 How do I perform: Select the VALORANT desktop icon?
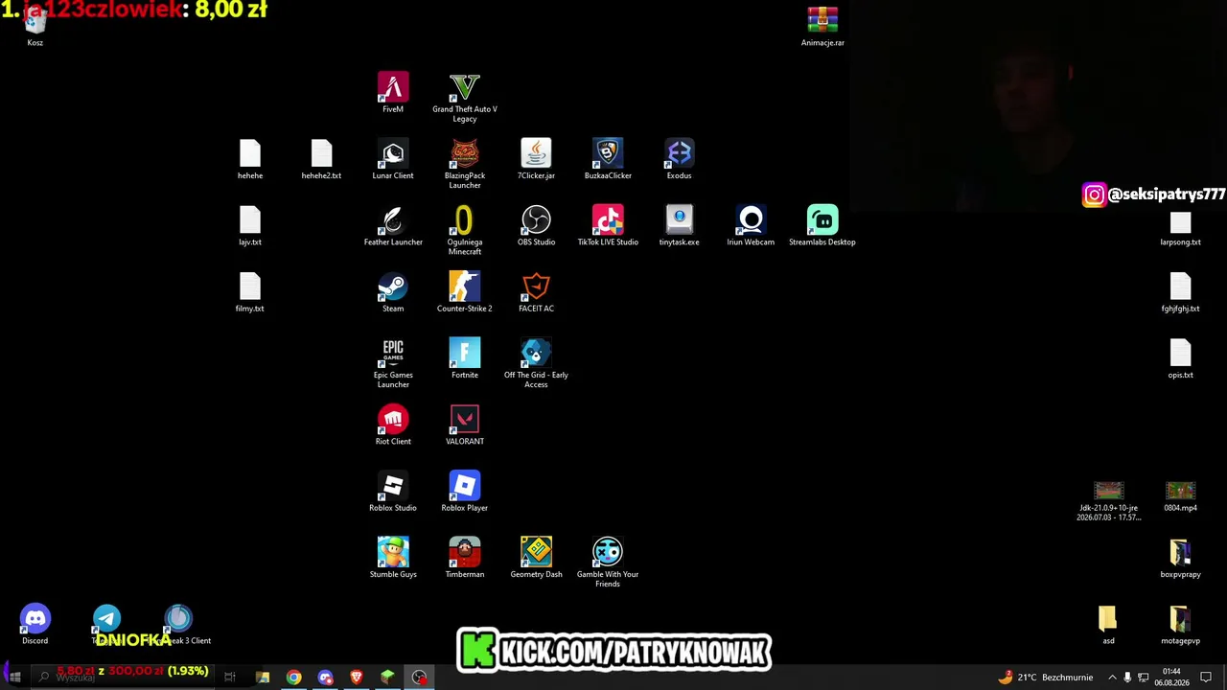coord(465,425)
